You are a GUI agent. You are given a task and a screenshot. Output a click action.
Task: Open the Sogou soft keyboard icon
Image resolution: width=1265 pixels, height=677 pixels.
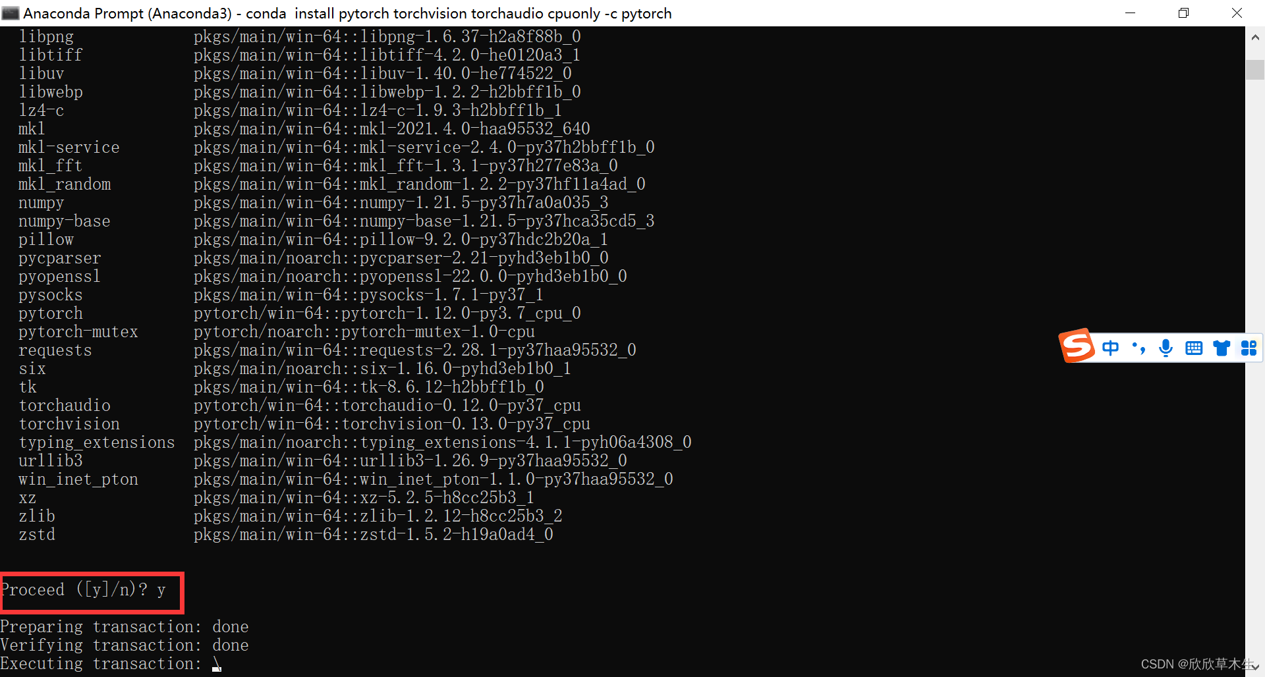click(1194, 348)
